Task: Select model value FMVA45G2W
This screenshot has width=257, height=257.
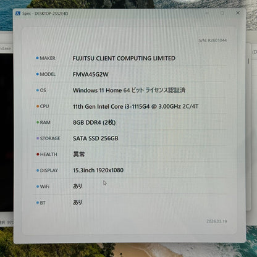Action: [x=90, y=74]
